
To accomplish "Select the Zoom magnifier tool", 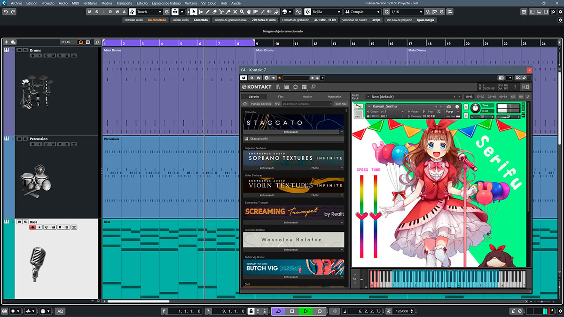I will [x=242, y=12].
